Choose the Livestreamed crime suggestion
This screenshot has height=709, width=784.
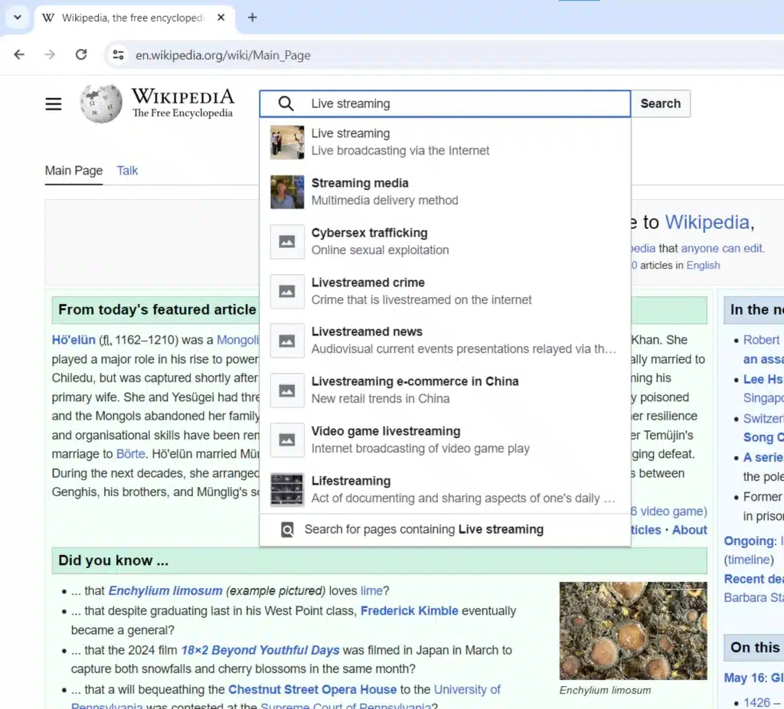point(445,291)
